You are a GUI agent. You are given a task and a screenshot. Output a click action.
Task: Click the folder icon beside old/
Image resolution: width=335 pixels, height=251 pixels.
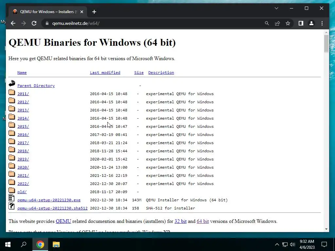(12, 191)
